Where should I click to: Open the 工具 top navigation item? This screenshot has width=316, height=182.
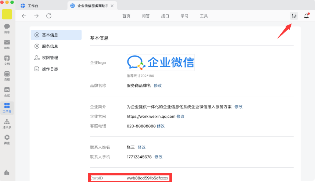click(x=204, y=16)
